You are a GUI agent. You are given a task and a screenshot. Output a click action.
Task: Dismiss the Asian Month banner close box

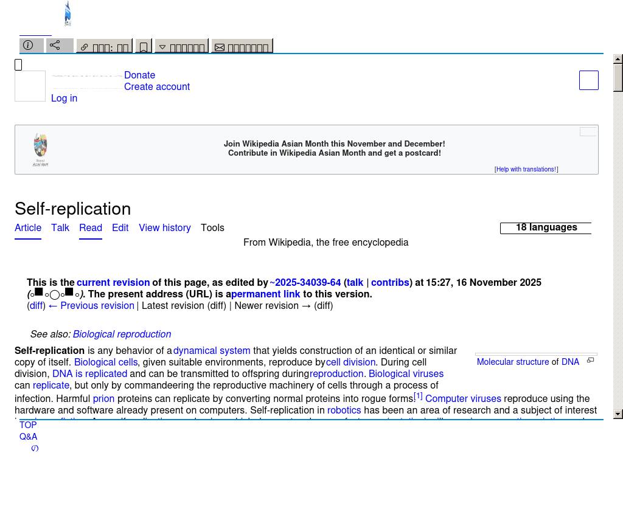[x=588, y=131]
